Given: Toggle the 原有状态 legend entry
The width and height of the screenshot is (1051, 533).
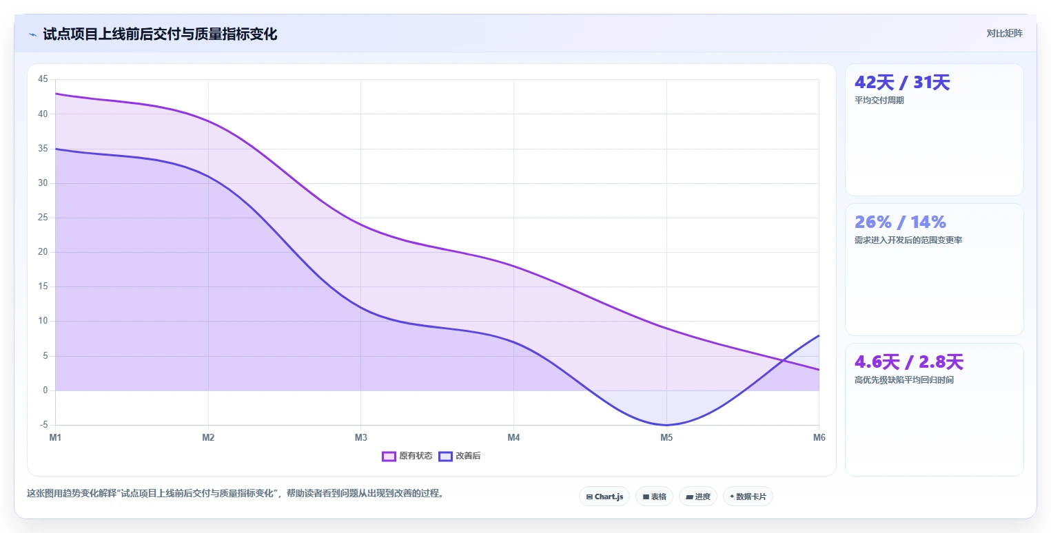Looking at the screenshot, I should pos(407,456).
